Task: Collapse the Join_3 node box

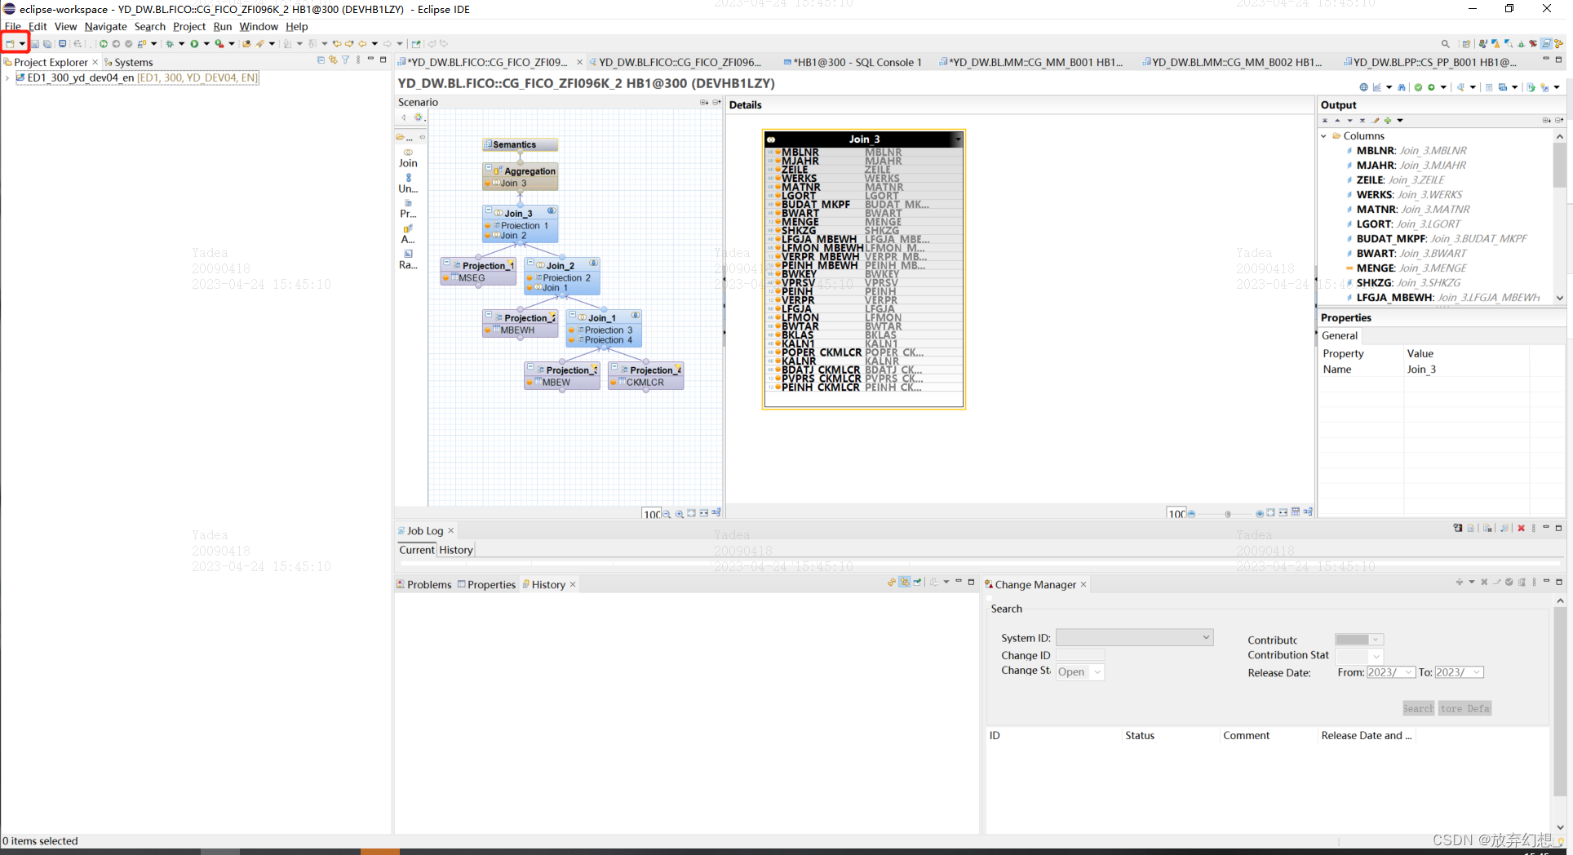Action: [488, 210]
